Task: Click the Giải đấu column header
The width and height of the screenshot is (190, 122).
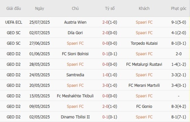Action: 14,8
